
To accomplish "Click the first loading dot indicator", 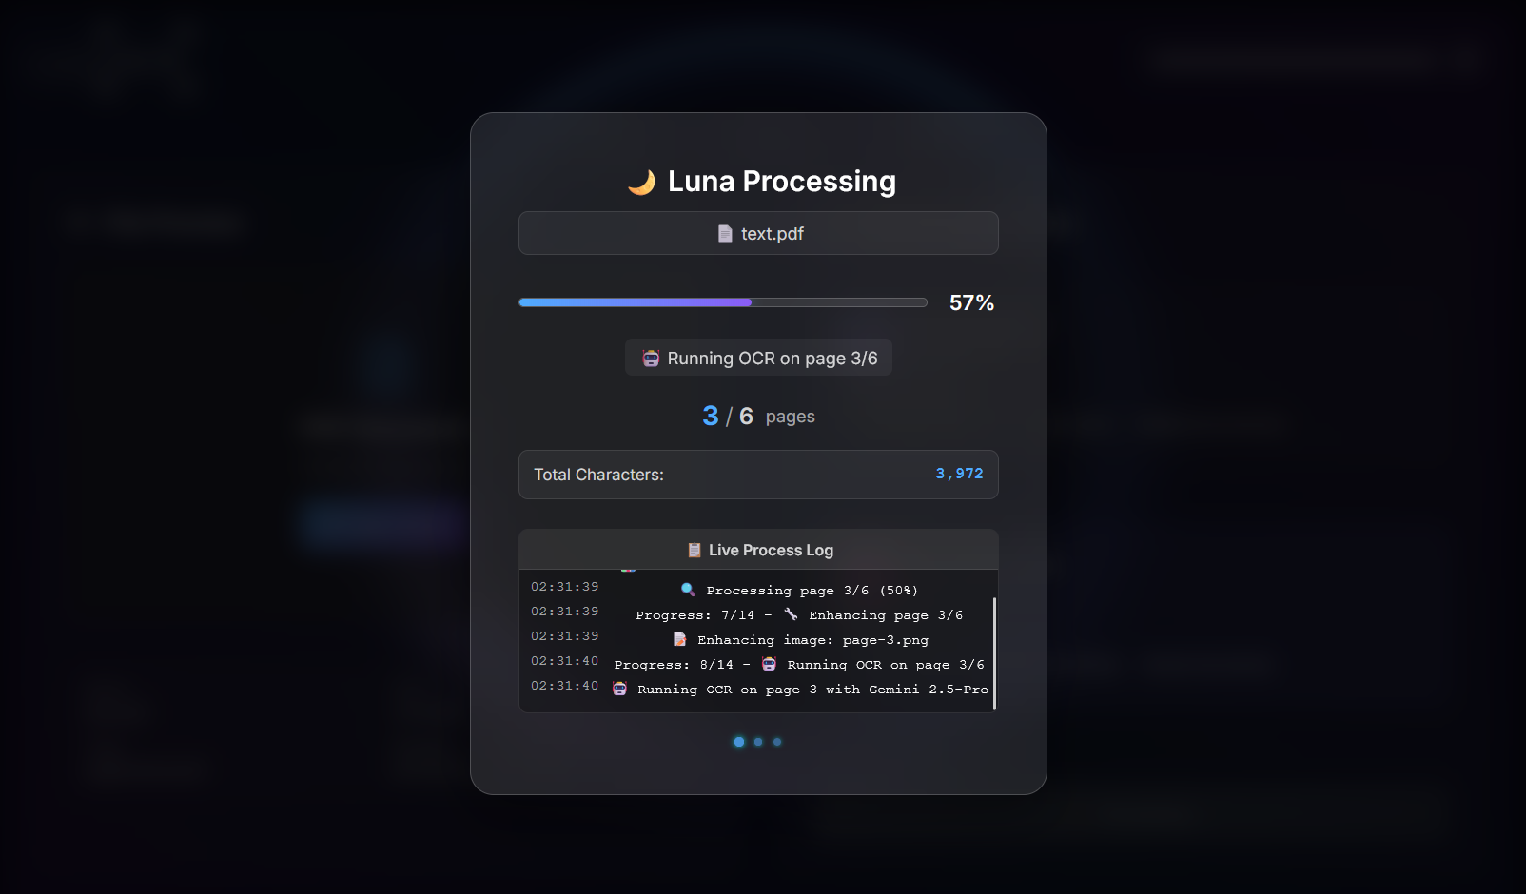I will [739, 742].
